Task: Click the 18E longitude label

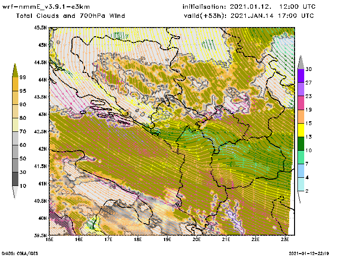Action: [x=138, y=240]
